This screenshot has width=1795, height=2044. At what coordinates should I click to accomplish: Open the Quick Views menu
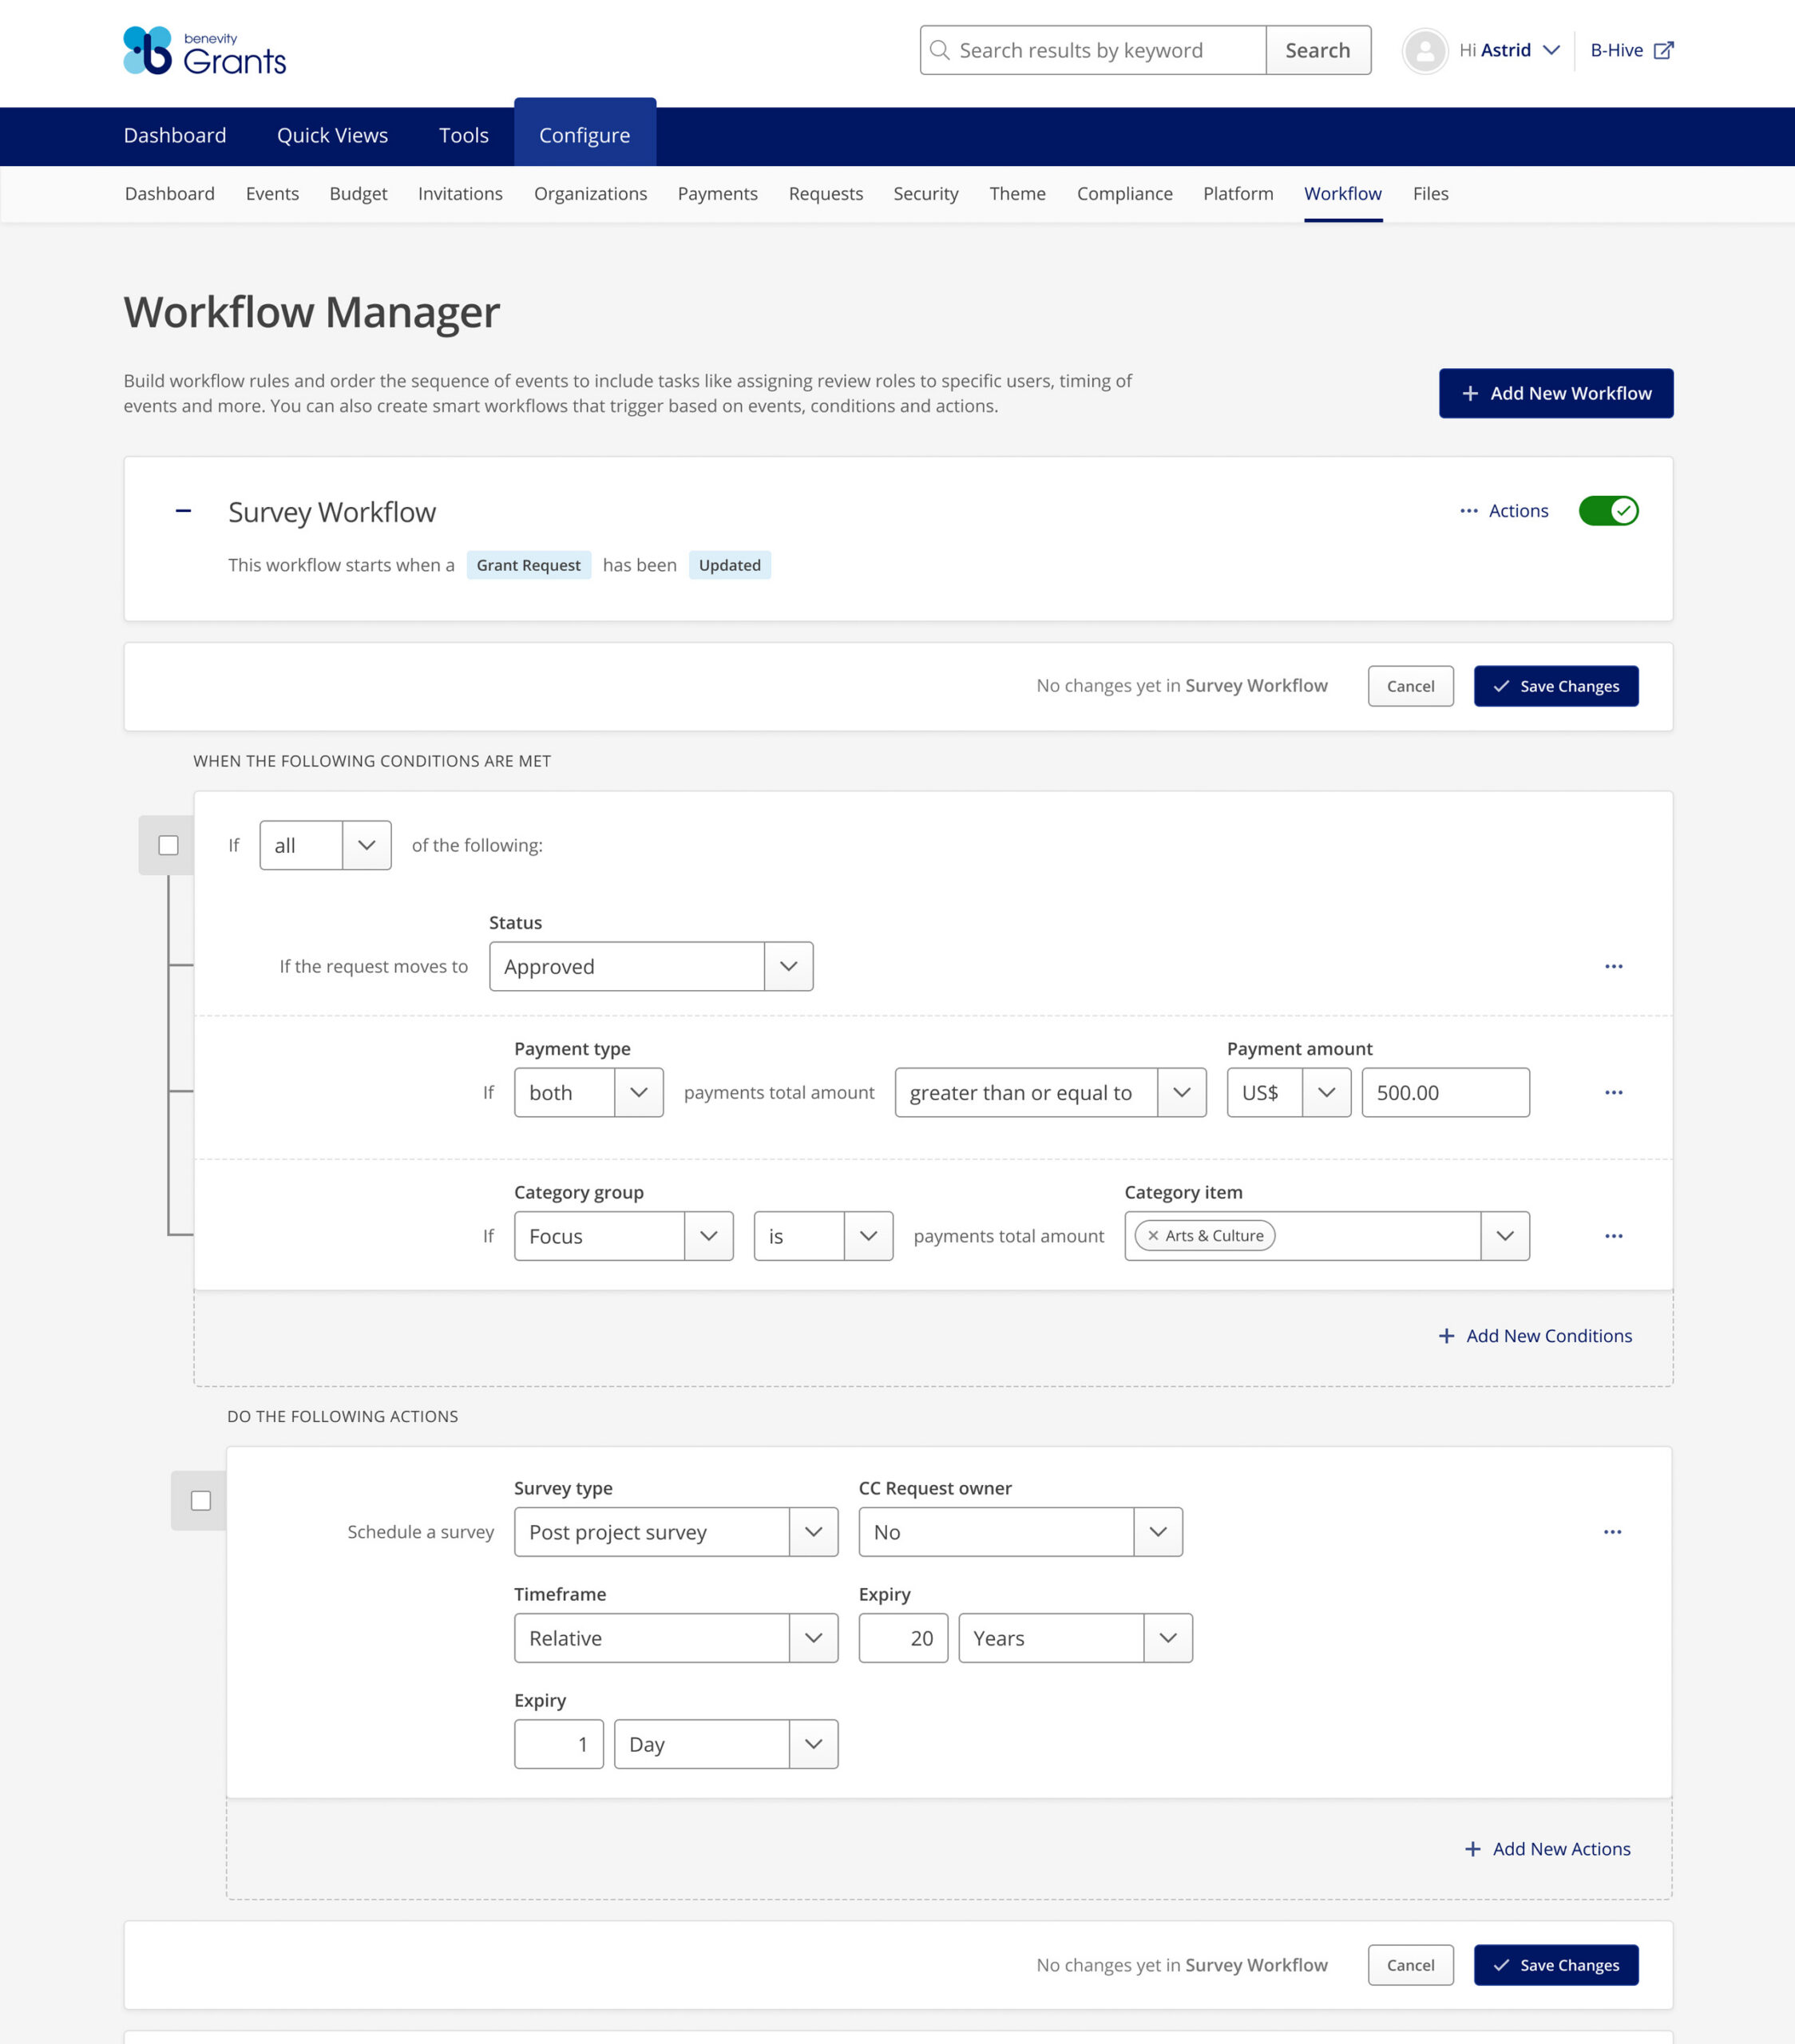[332, 136]
